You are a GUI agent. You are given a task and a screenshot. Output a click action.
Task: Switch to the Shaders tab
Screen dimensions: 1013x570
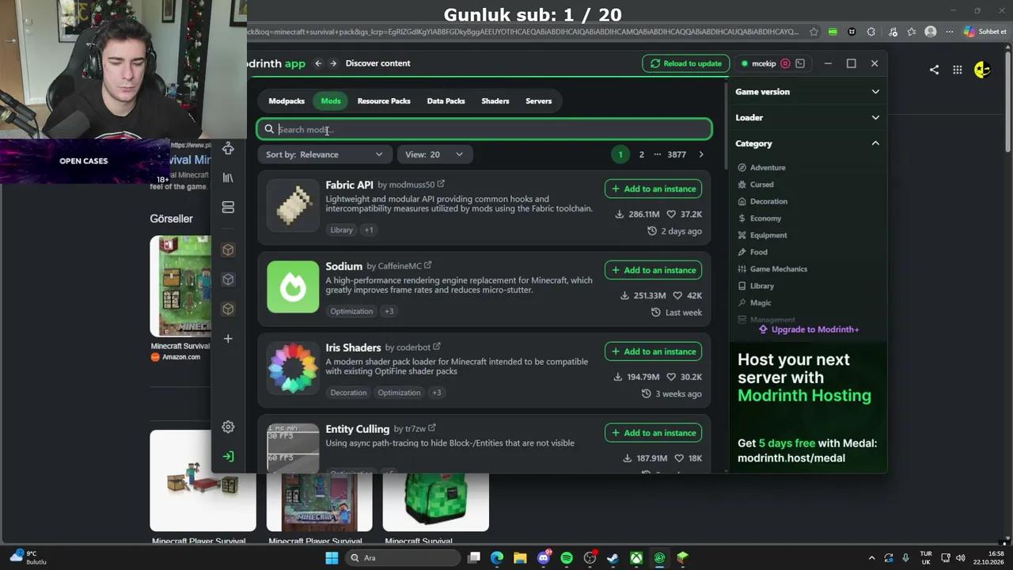pyautogui.click(x=495, y=101)
